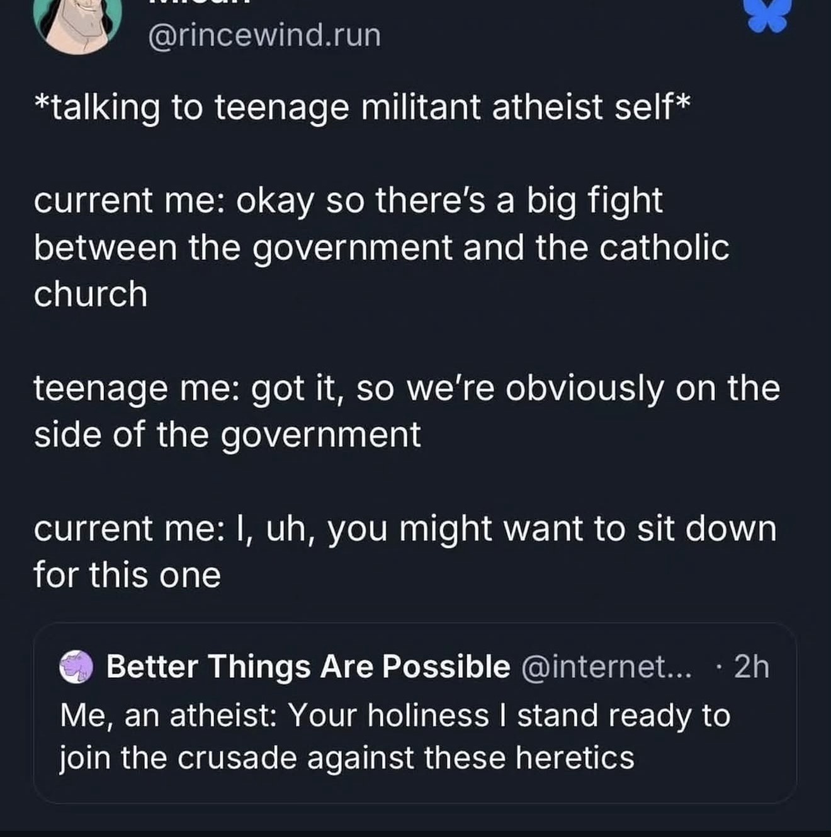Image resolution: width=831 pixels, height=837 pixels.
Task: Click the line "current me: I, uh, you might"
Action: tap(405, 528)
